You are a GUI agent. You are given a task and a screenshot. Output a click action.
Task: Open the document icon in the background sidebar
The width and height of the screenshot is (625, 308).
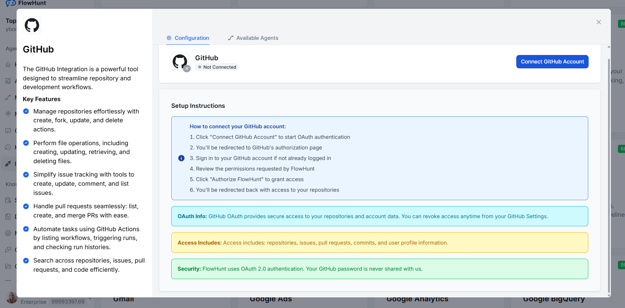tap(8, 217)
